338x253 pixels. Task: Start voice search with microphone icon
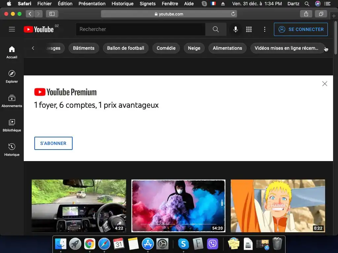(x=236, y=29)
